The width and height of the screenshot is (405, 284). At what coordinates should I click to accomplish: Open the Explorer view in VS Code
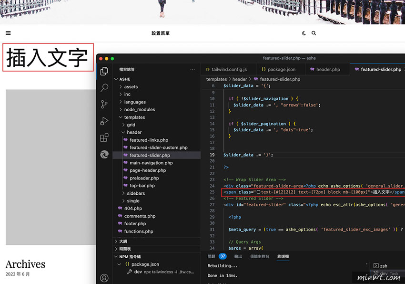pyautogui.click(x=104, y=71)
